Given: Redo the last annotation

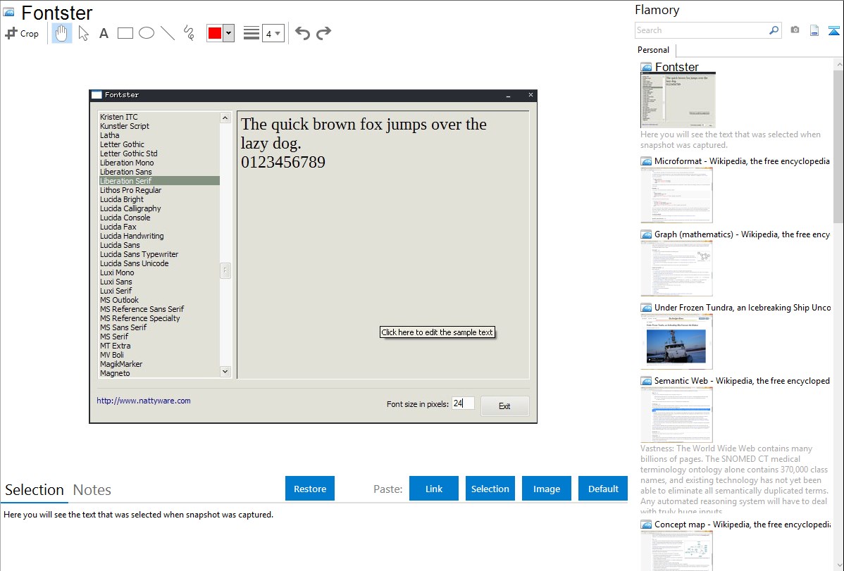Looking at the screenshot, I should 323,33.
